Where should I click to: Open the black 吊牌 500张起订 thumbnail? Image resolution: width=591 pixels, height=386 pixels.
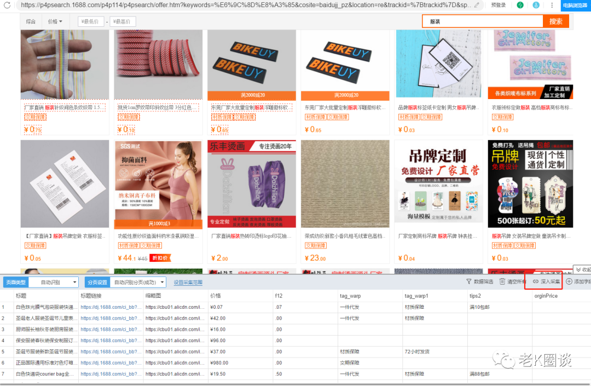(530, 184)
